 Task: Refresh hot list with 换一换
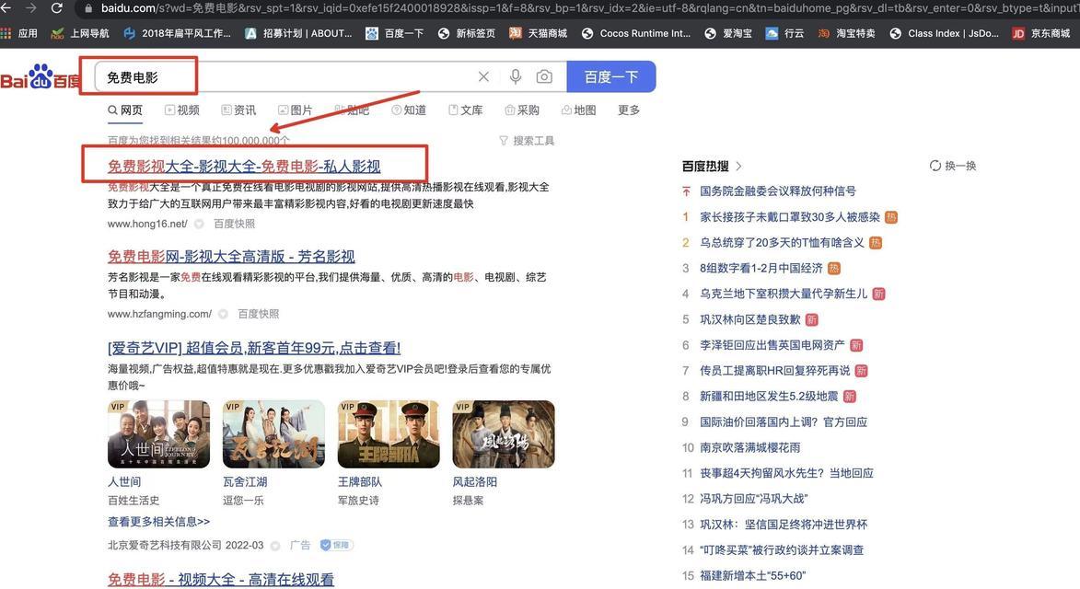pos(953,166)
